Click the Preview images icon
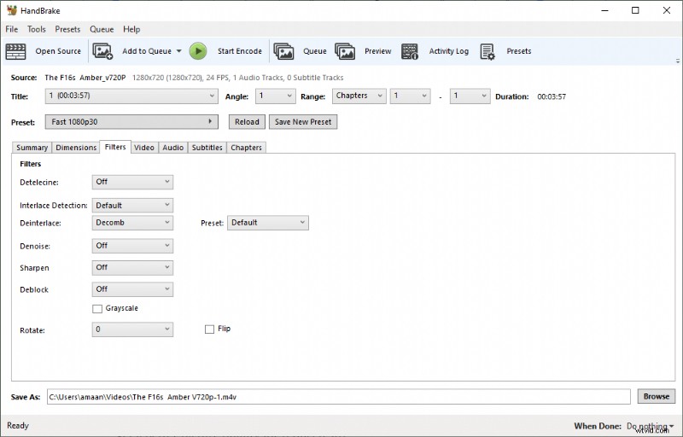683x437 pixels. 345,51
